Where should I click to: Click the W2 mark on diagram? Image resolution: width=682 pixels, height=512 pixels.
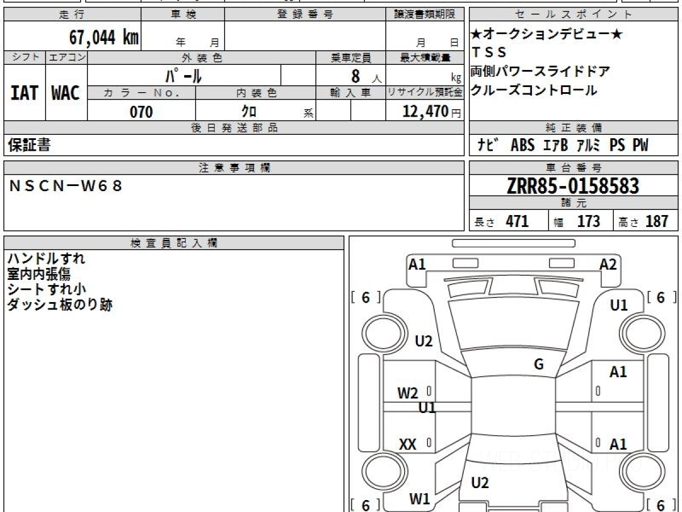click(408, 393)
